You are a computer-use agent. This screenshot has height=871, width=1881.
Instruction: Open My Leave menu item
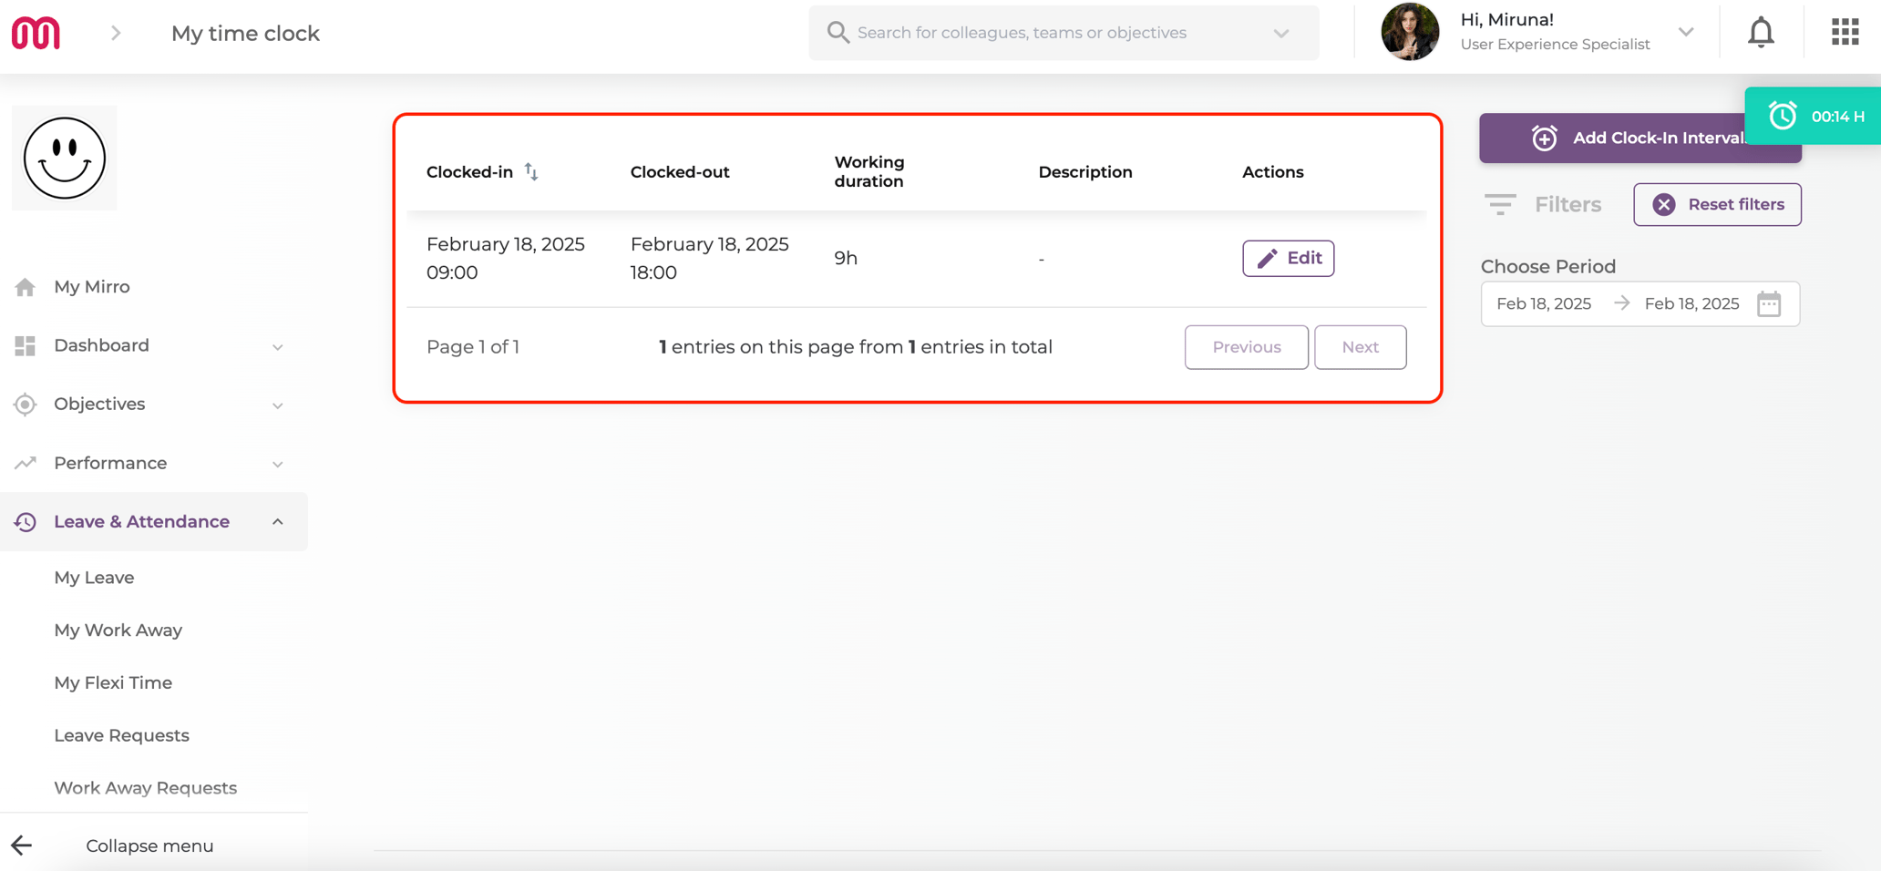click(x=93, y=577)
